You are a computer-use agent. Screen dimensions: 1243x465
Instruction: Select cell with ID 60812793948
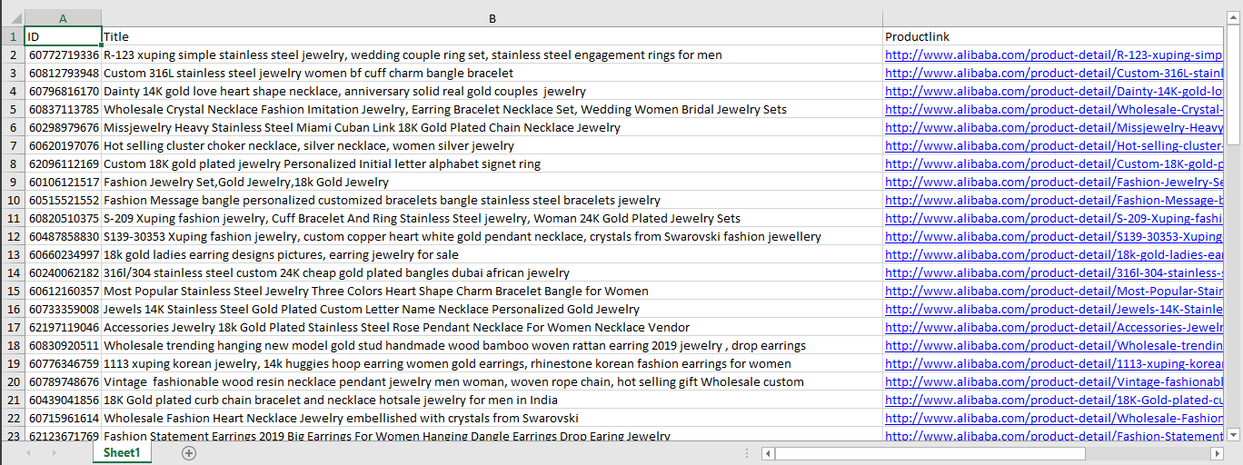[63, 73]
